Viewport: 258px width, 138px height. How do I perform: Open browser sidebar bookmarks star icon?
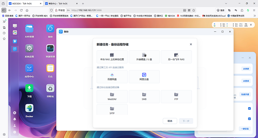click(4, 39)
